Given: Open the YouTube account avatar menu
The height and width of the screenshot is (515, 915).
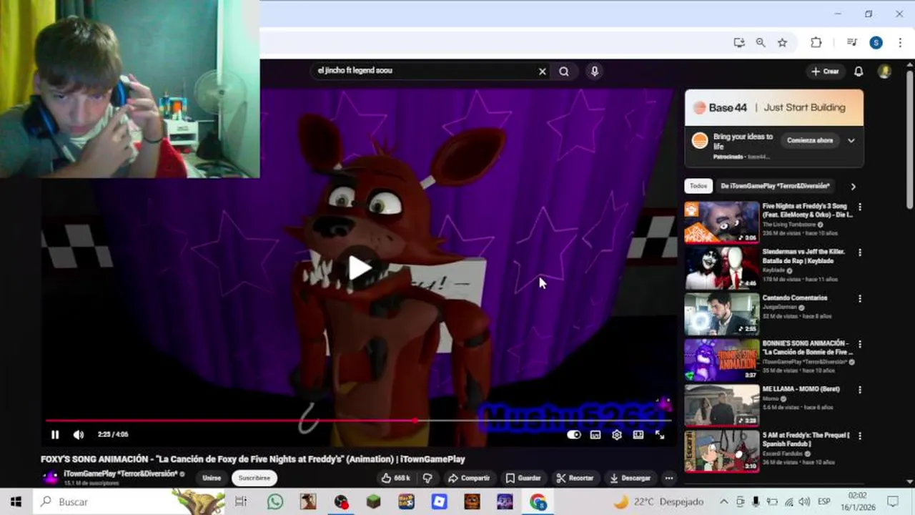Looking at the screenshot, I should tap(885, 72).
